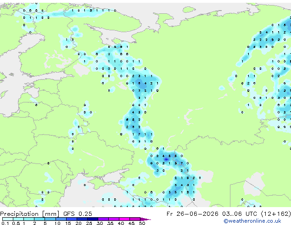The height and width of the screenshot is (225, 291).
Task: Click the dark blue precipitation maximum spot
Action: coord(166,159)
